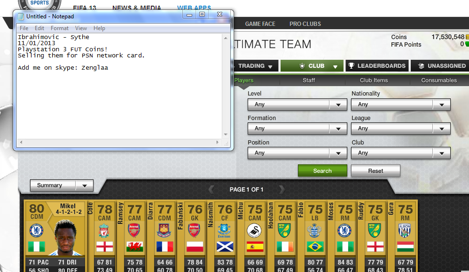Expand the Formation dropdown
Image resolution: width=469 pixels, height=272 pixels.
tap(297, 128)
